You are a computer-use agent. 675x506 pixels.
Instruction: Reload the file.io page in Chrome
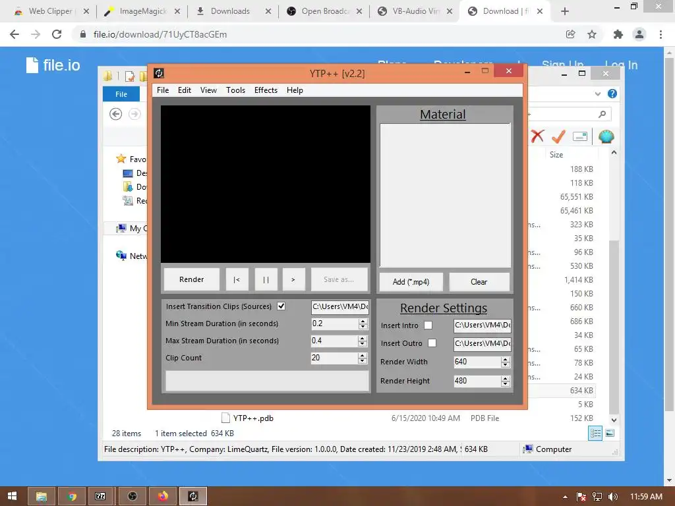click(x=57, y=34)
